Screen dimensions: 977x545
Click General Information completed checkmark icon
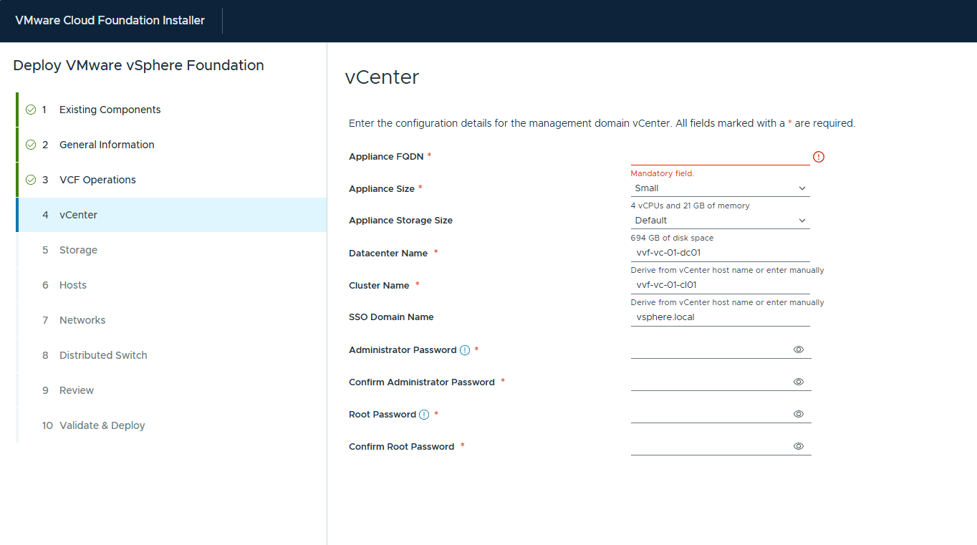31,145
